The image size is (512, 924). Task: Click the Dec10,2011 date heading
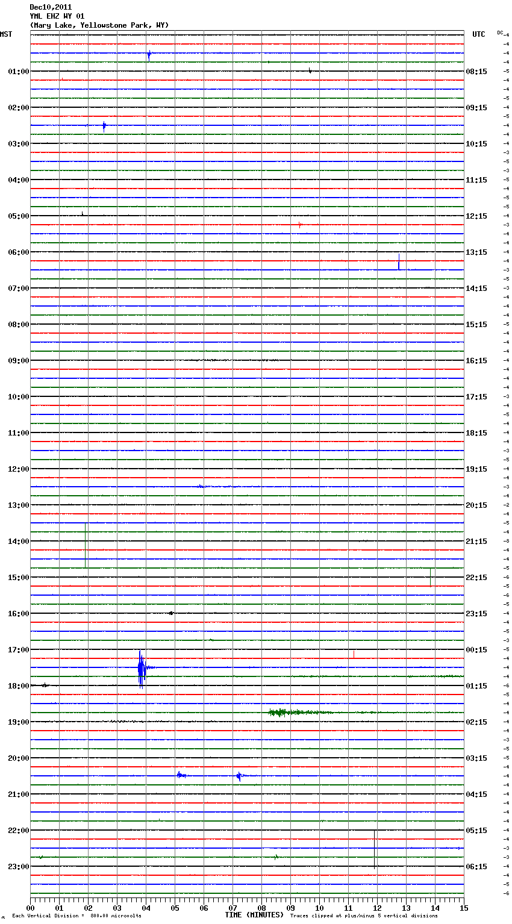click(51, 7)
